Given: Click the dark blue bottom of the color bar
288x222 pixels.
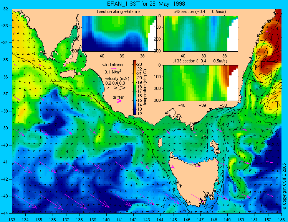Looking at the screenshot, I should click(x=135, y=113).
